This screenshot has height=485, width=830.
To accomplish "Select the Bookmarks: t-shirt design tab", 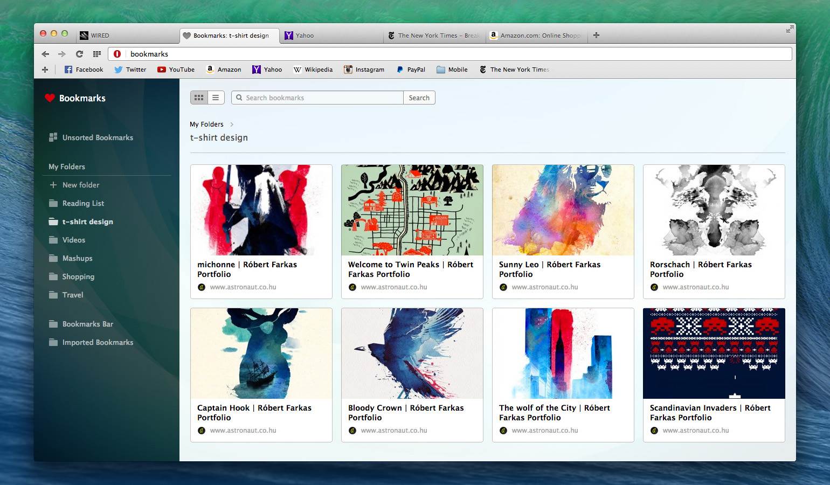I will (230, 36).
